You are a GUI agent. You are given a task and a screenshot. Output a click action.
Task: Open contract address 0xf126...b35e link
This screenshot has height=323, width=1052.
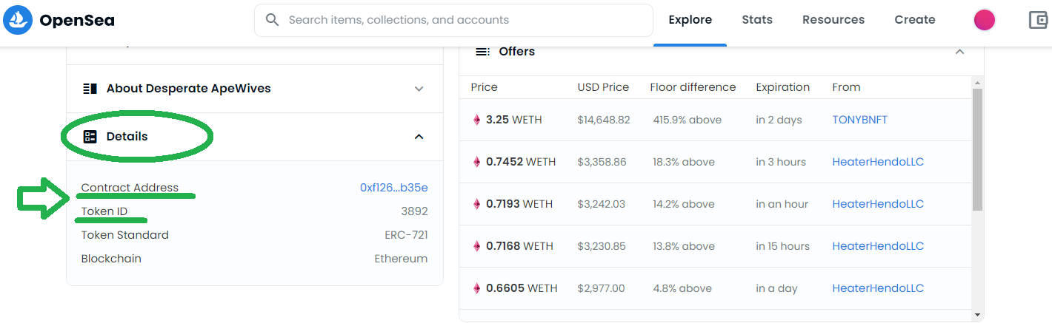tap(394, 188)
